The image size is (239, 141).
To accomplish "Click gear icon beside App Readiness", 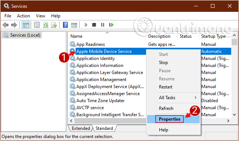I will click(73, 44).
